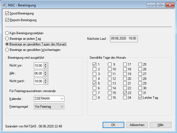The image size is (177, 133).
Task: Uncheck day 23 in month days
Action: point(125,93)
